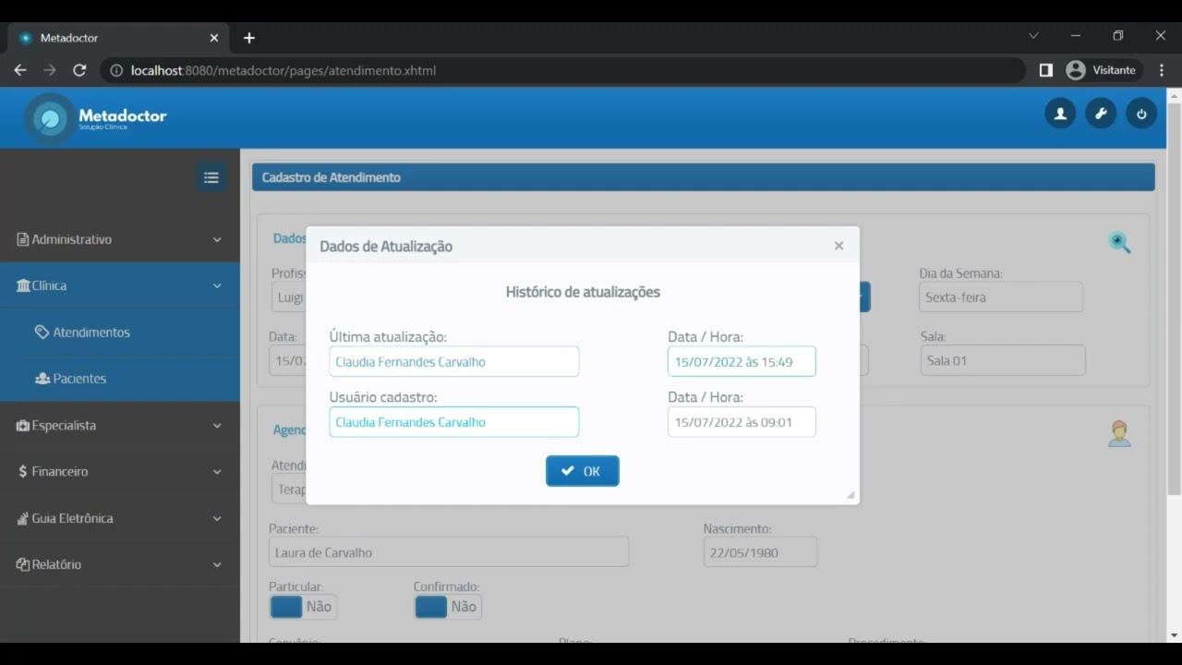Screen dimensions: 1182x665
Task: Click the browser back arrow
Action: pos(20,70)
